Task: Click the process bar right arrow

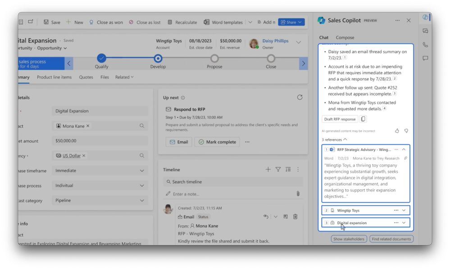Action: (303, 64)
